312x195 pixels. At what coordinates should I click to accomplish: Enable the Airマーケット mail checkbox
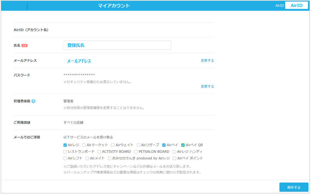(x=84, y=145)
